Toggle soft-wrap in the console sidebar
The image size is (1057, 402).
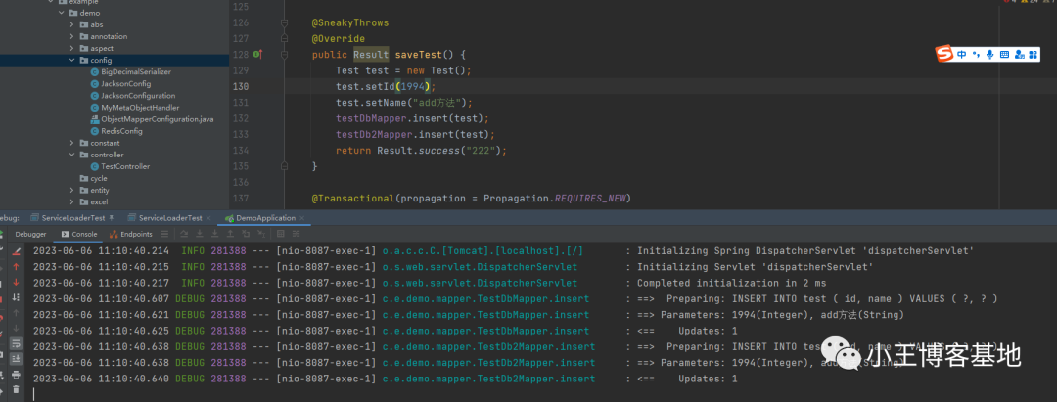tap(16, 343)
